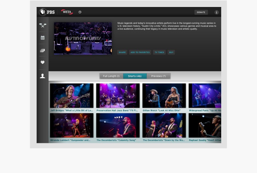Click the DONATE button
Screen dimensions: 257x173
coord(201,12)
